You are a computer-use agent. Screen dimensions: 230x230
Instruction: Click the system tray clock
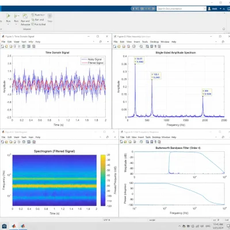pos(218,226)
